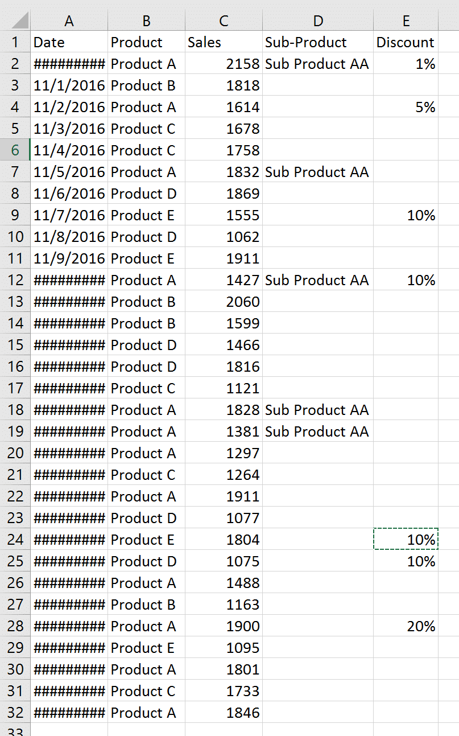Select the cell with sales 1846
Image resolution: width=459 pixels, height=736 pixels.
click(224, 713)
